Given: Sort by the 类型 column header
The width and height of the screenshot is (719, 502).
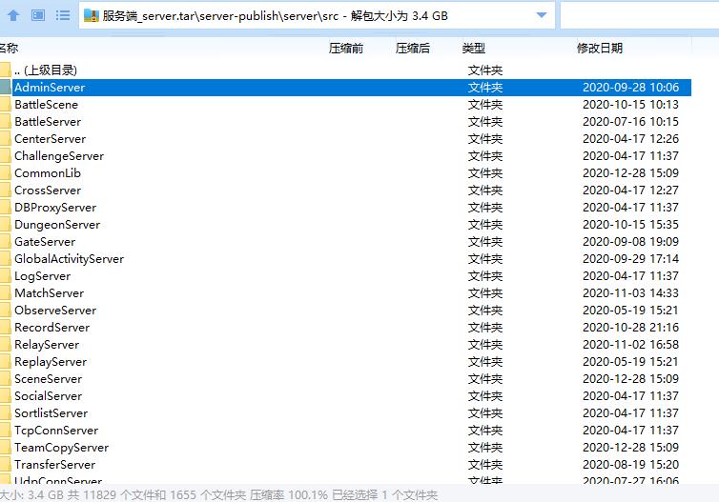Looking at the screenshot, I should [x=473, y=48].
